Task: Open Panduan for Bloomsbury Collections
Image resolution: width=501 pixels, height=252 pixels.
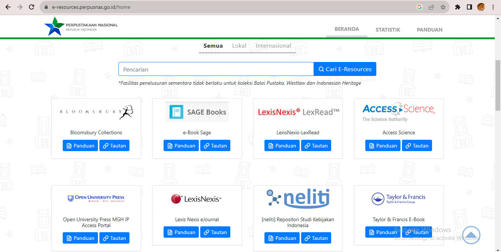Action: pos(80,146)
